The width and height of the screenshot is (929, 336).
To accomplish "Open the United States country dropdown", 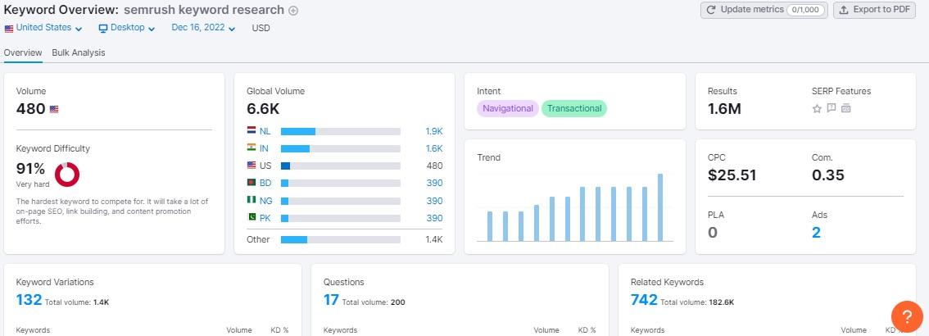I will pos(43,28).
